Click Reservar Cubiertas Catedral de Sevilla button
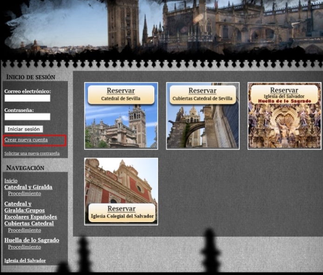The image size is (323, 275). click(x=203, y=95)
